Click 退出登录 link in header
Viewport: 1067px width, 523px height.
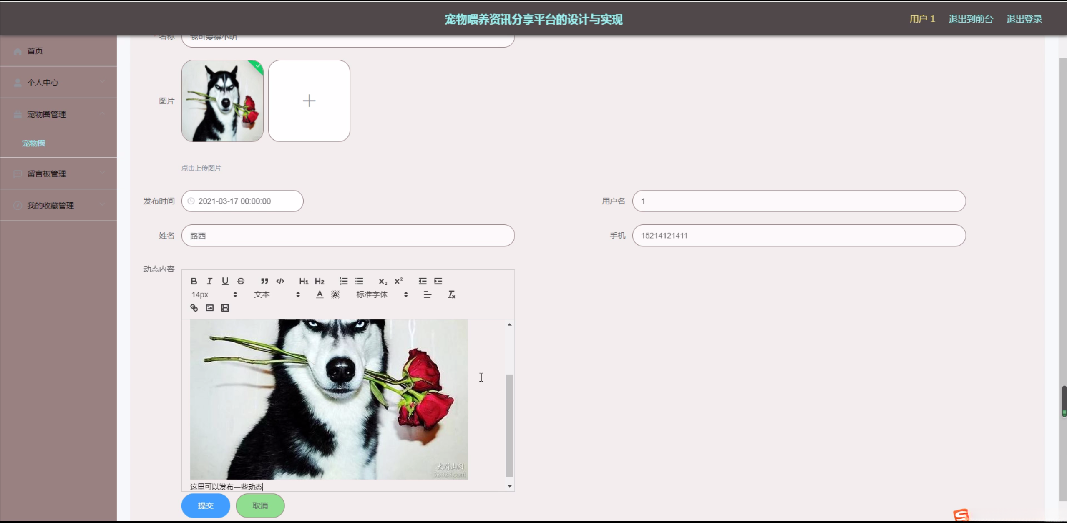click(1024, 19)
